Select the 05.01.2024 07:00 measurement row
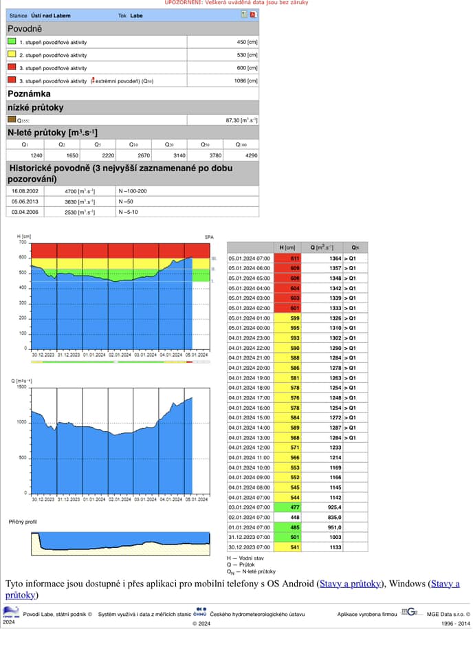This screenshot has width=473, height=660. pyautogui.click(x=297, y=258)
